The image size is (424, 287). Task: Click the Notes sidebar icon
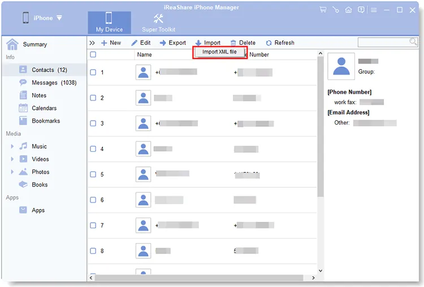[23, 95]
